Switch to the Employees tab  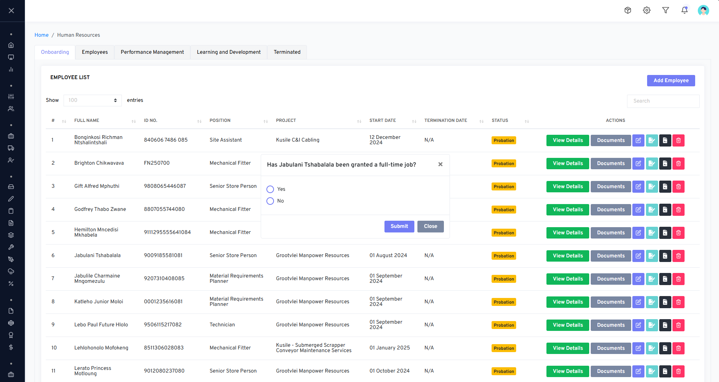point(95,52)
